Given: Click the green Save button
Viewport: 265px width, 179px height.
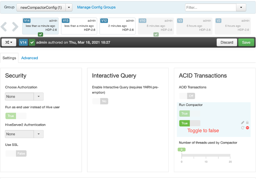Looking at the screenshot, I should (246, 42).
